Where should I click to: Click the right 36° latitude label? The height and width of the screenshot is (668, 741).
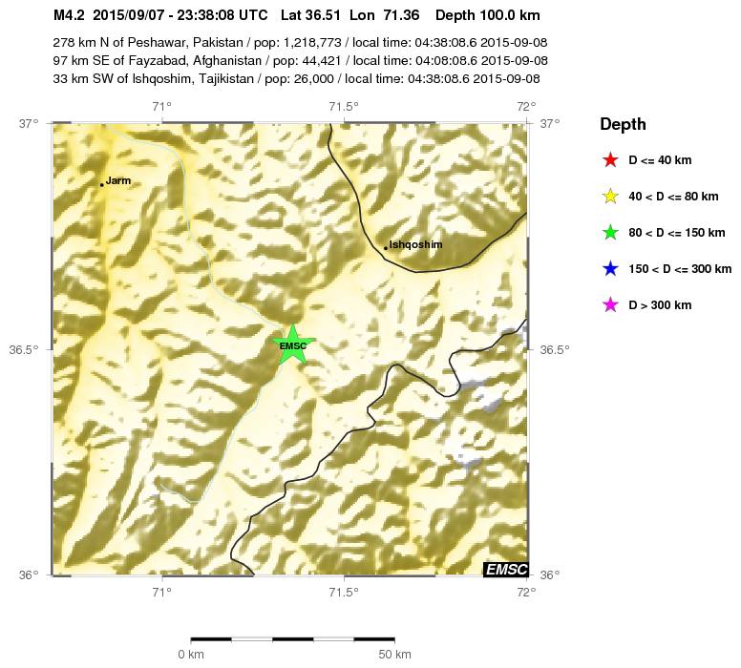[550, 575]
